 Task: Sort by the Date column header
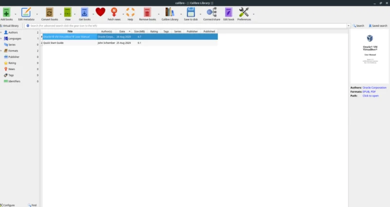tap(123, 31)
